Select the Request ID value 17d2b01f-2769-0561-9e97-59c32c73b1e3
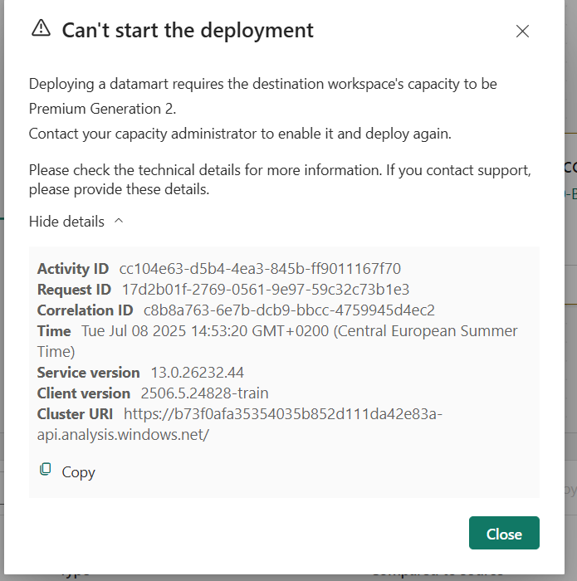The width and height of the screenshot is (577, 581). (266, 290)
